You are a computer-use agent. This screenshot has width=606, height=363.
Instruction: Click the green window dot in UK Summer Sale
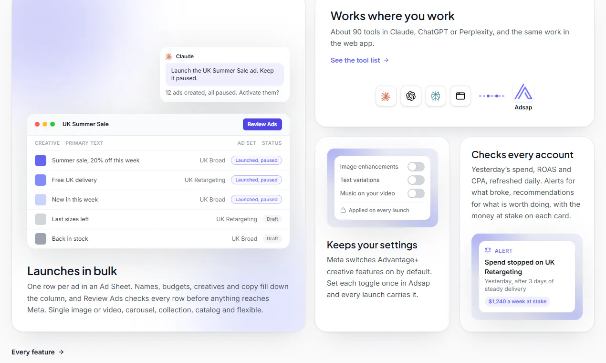52,124
